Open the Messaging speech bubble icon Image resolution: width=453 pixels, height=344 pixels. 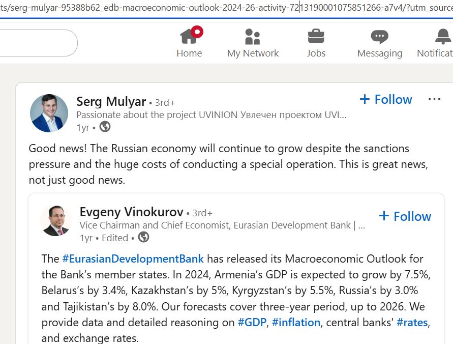tap(379, 35)
